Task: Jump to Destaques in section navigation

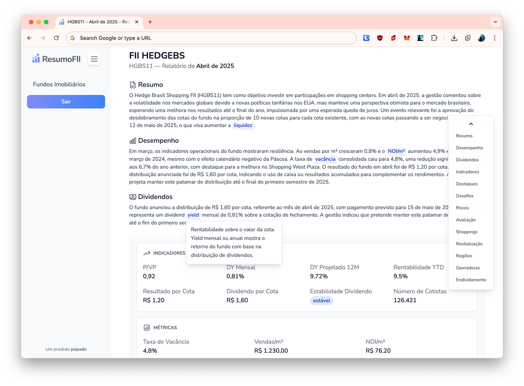Action: pyautogui.click(x=467, y=184)
